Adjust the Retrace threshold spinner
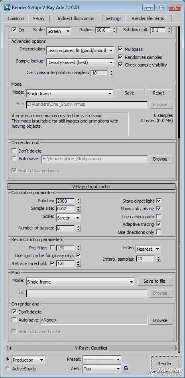This screenshot has width=185, height=378. coord(78,263)
